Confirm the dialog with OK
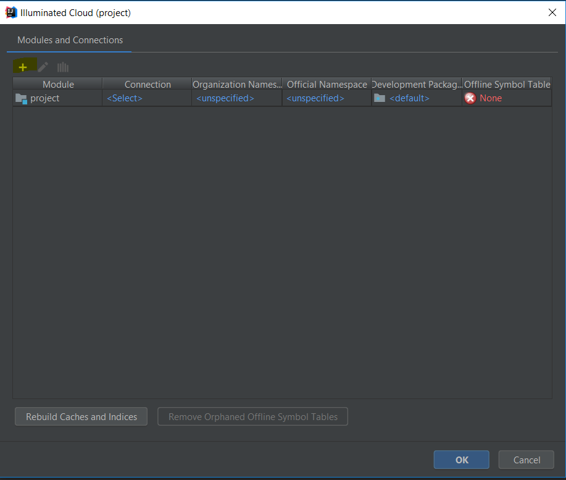566x480 pixels. coord(462,460)
